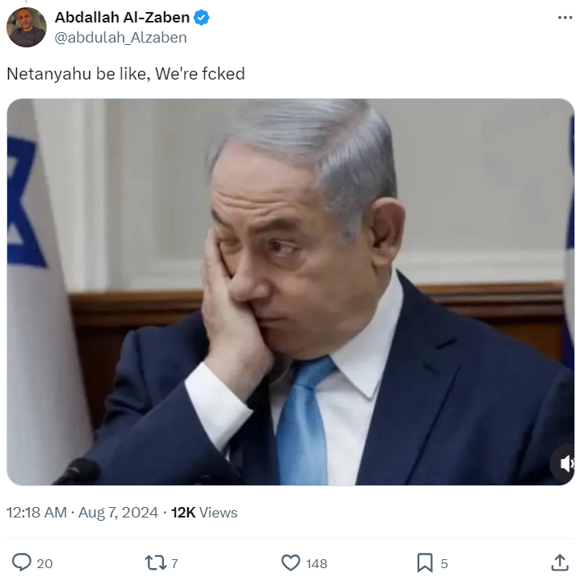Bookmark the post with the bookmark icon

point(425,562)
